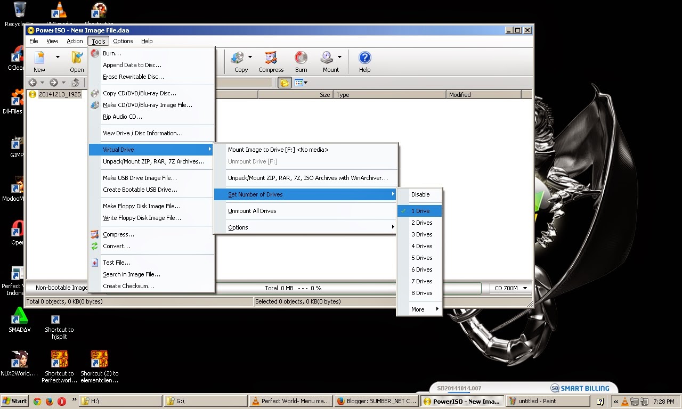This screenshot has width=682, height=409.
Task: Expand the Mount button dropdown arrow
Action: (339, 57)
